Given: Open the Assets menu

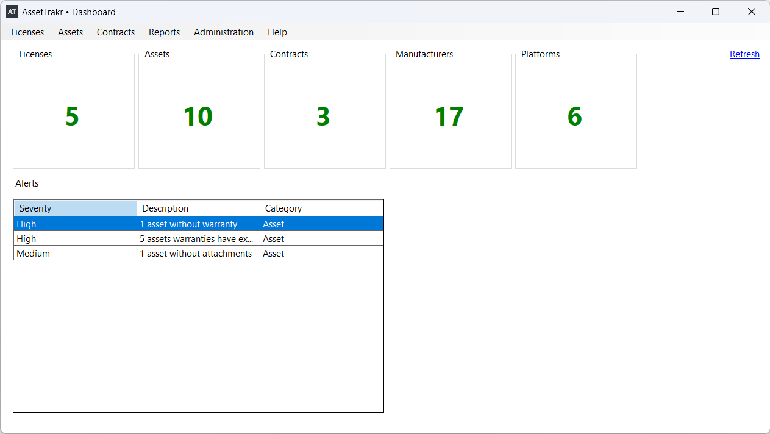Looking at the screenshot, I should pos(71,32).
